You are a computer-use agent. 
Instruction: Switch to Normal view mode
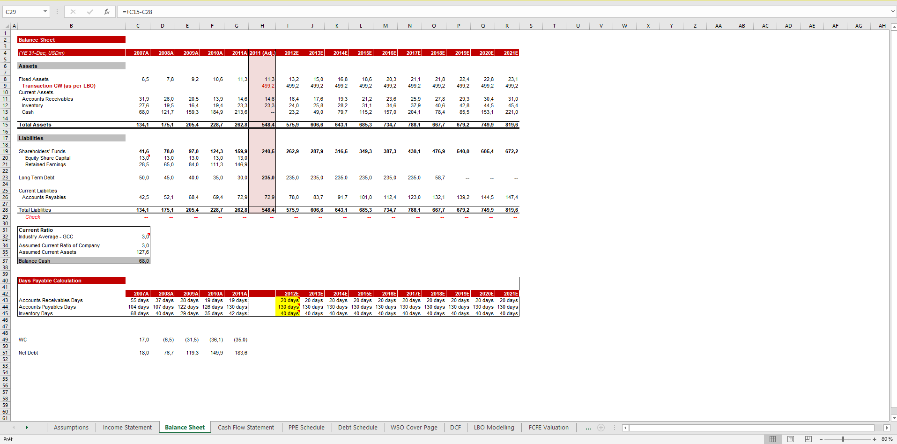(x=772, y=439)
